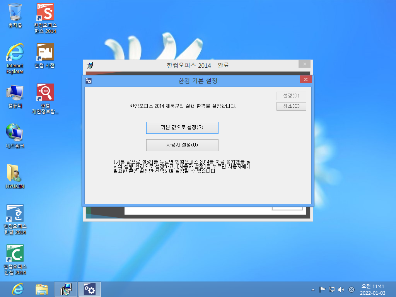Screen dimensions: 396x297
Task: Close the 한컴 기본 설정 dialog
Action: click(306, 80)
